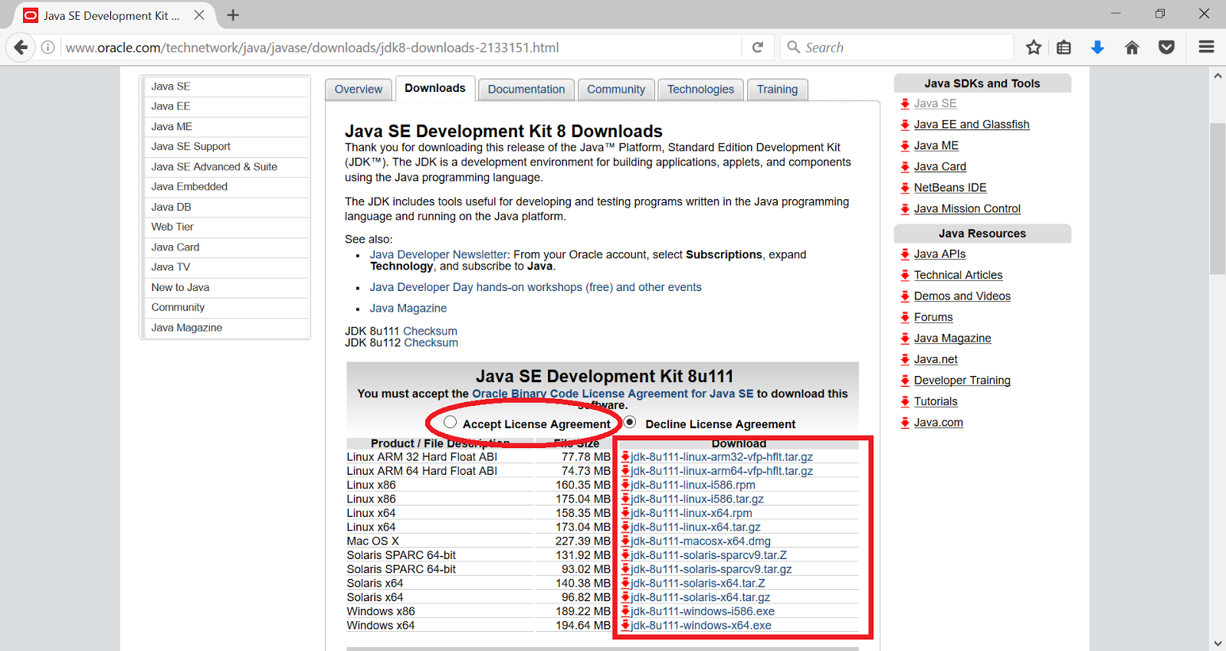Click red arrow icon next to Tutorials

[905, 401]
